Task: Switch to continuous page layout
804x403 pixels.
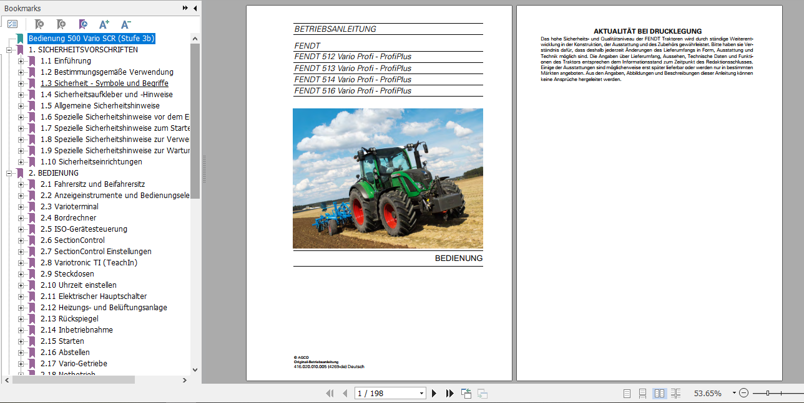Action: click(x=643, y=393)
